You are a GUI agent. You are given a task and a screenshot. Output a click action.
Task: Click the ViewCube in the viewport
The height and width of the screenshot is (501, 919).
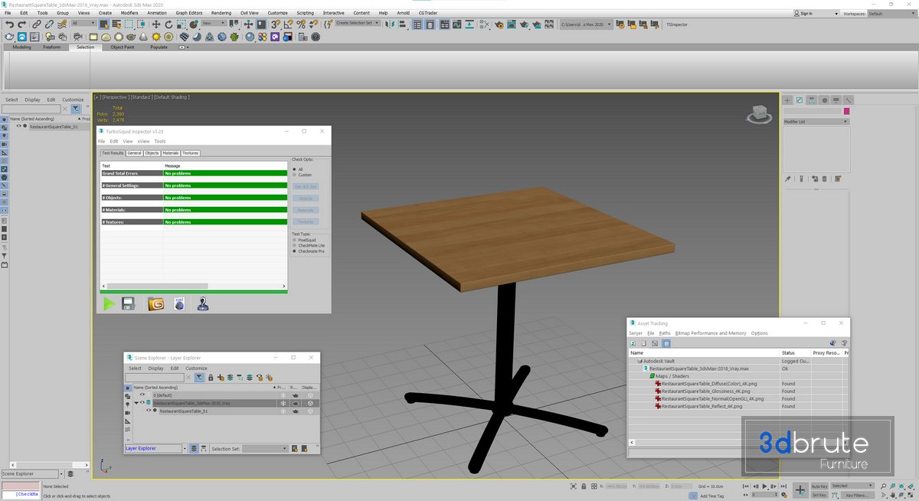(758, 115)
